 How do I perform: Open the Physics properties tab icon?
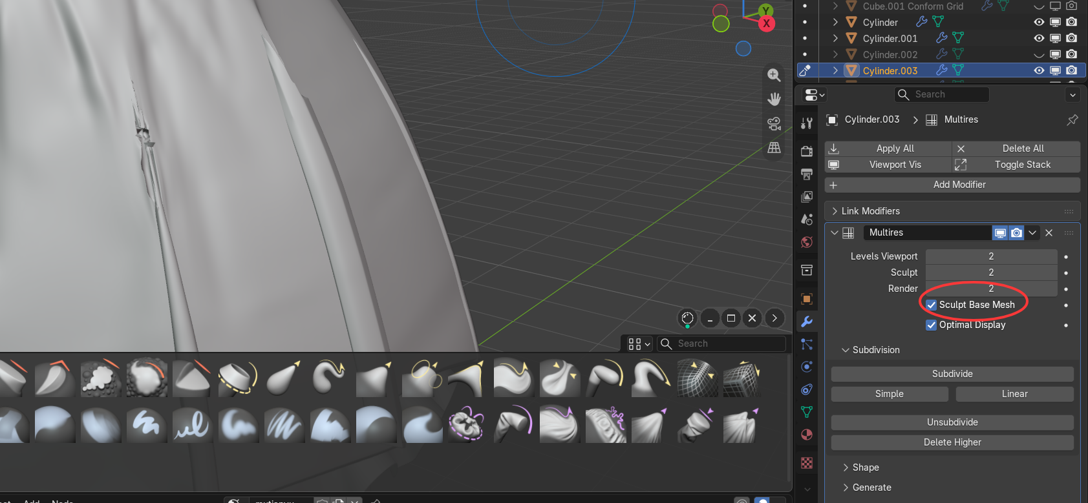(807, 367)
